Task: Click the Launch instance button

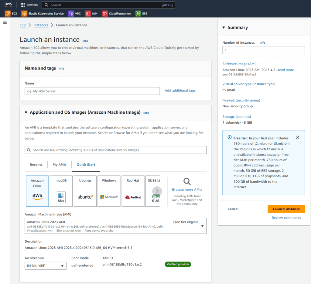Action: [286, 209]
